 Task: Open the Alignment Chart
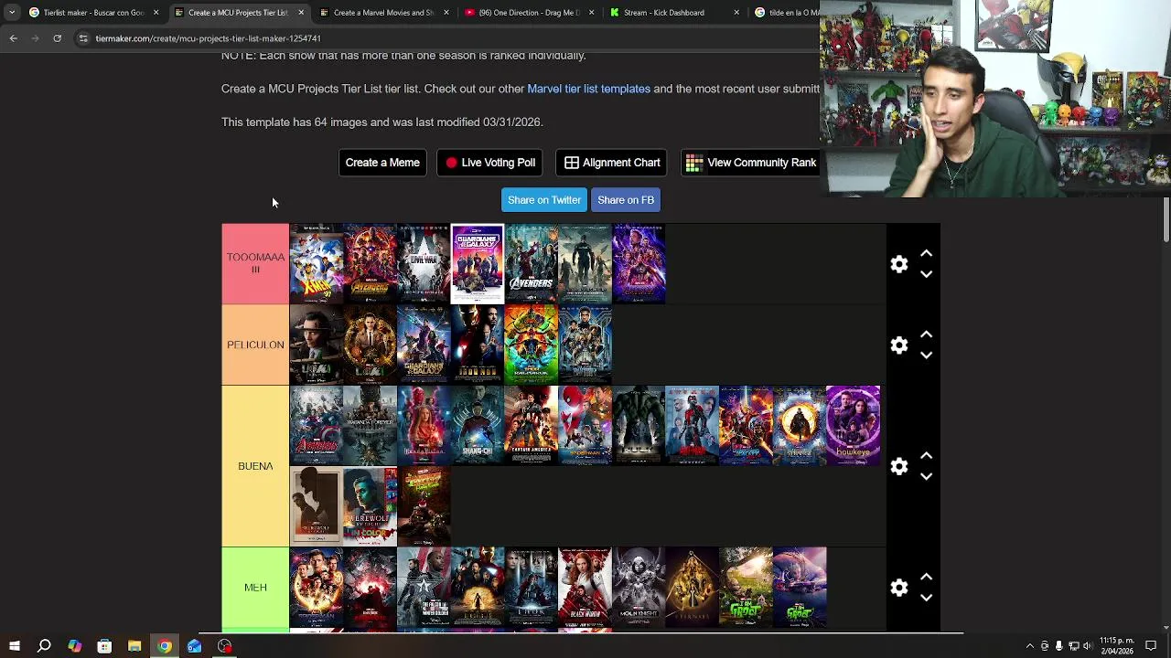click(x=612, y=163)
